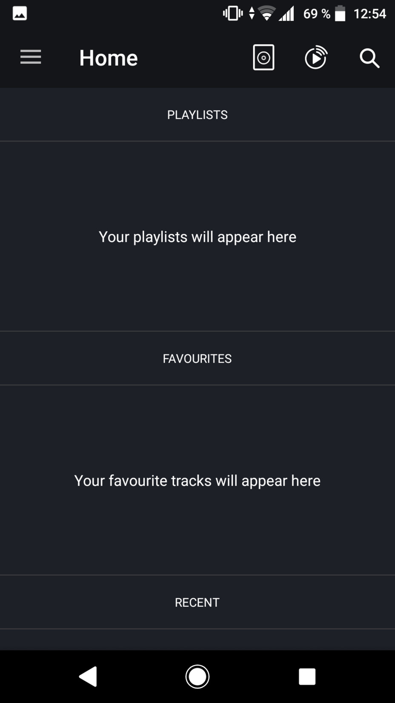Image resolution: width=395 pixels, height=703 pixels.
Task: Go back with Android back button
Action: [88, 676]
